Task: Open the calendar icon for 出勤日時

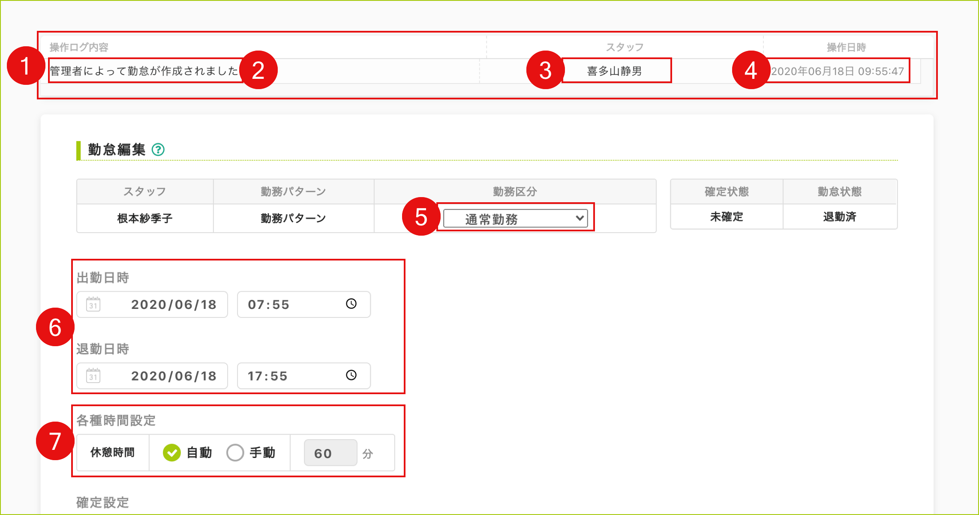Action: [93, 305]
